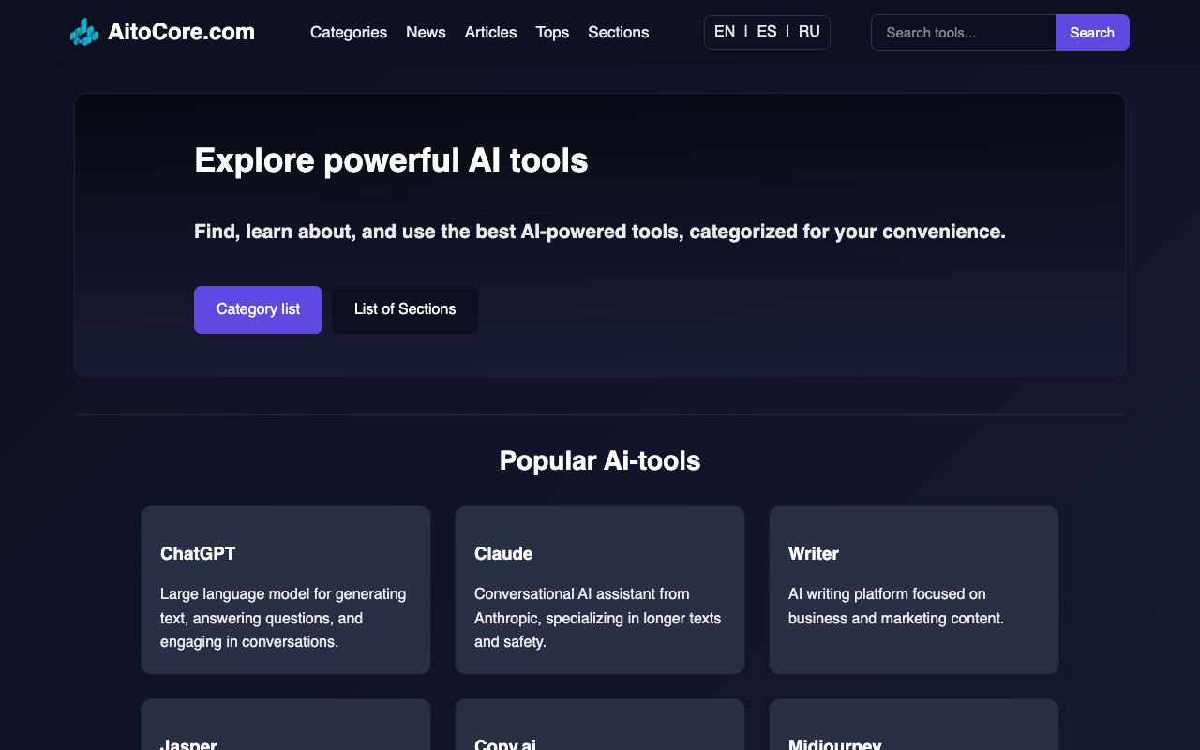Click the List of Sections button
The height and width of the screenshot is (750, 1200).
point(405,309)
